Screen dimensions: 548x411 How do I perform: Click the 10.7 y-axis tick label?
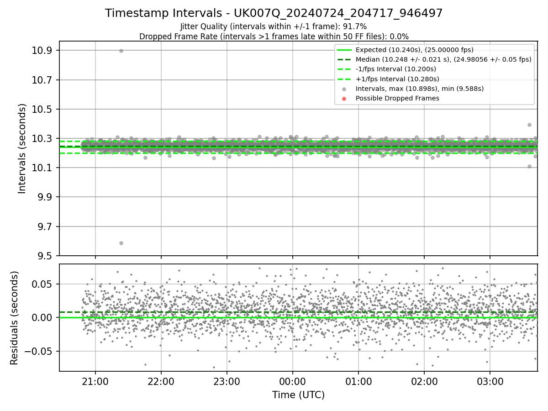(43, 80)
